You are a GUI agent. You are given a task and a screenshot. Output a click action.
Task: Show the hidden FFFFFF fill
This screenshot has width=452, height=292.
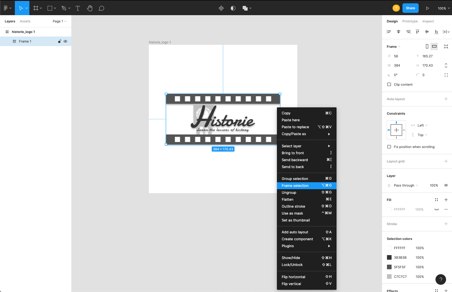[x=436, y=209]
